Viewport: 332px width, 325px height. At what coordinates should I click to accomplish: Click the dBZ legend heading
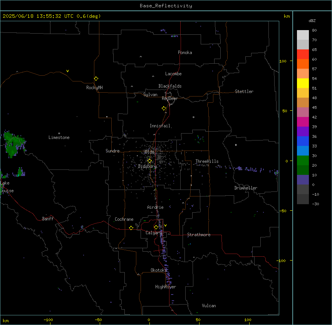pyautogui.click(x=312, y=21)
